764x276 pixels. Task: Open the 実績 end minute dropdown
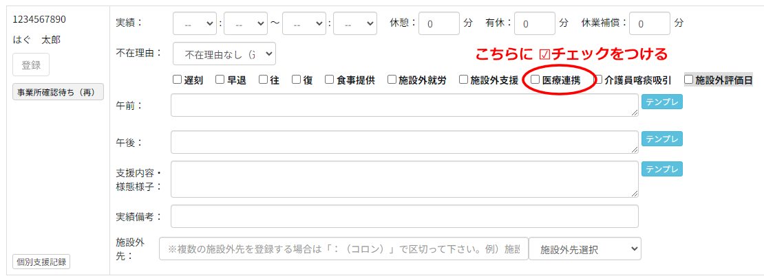[x=354, y=23]
